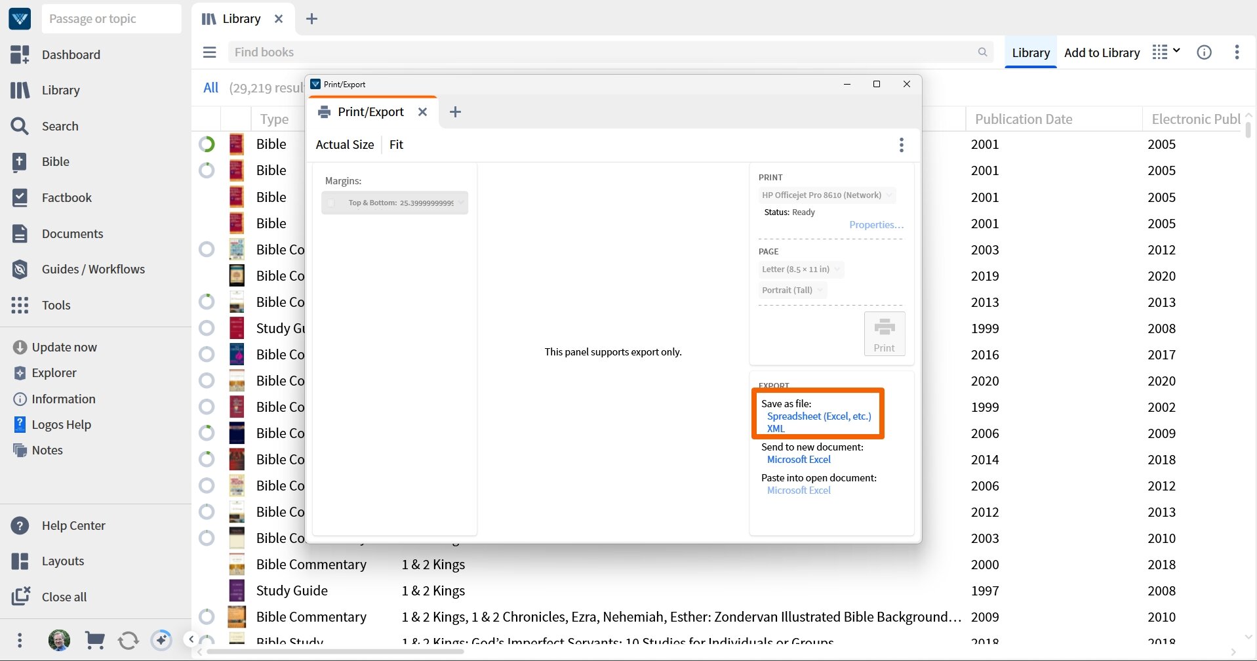Open the shopping cart icon
Image resolution: width=1257 pixels, height=661 pixels.
pos(95,640)
